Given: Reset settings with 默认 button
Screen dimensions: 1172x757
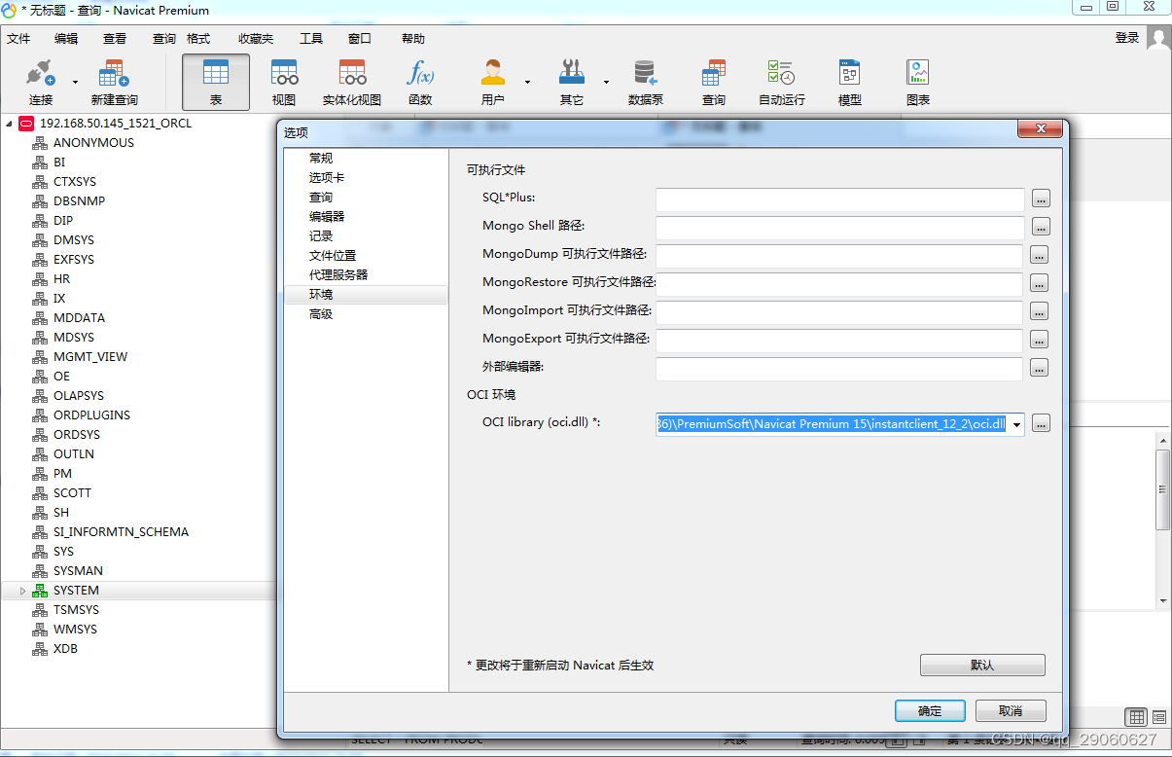Looking at the screenshot, I should pos(982,666).
